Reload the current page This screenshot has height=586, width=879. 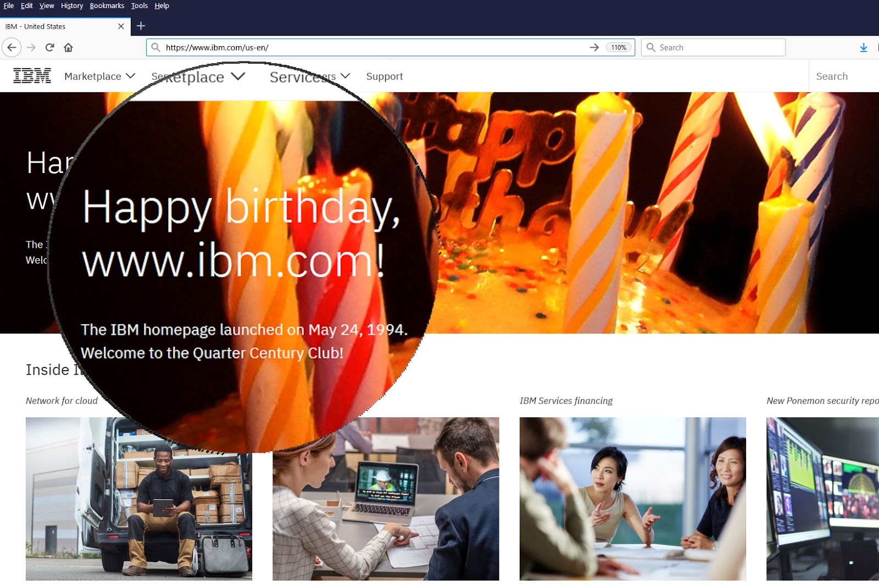click(50, 47)
